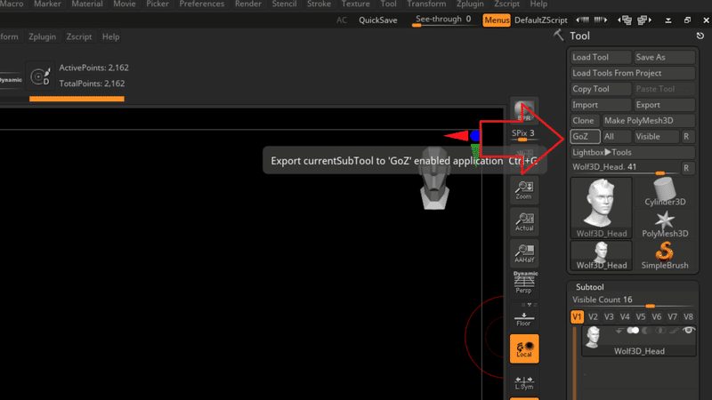The height and width of the screenshot is (400, 712).
Task: Select the Cylinder3D tool thumbnail
Action: (665, 192)
